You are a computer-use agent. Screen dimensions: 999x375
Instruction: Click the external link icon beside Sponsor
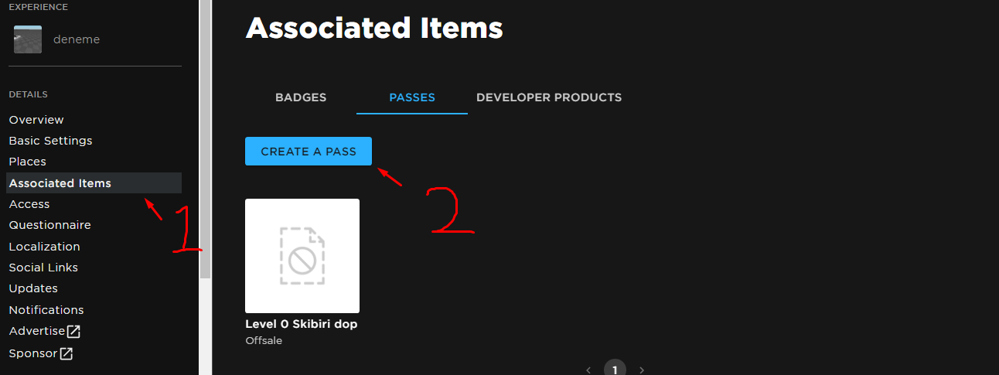(x=66, y=354)
